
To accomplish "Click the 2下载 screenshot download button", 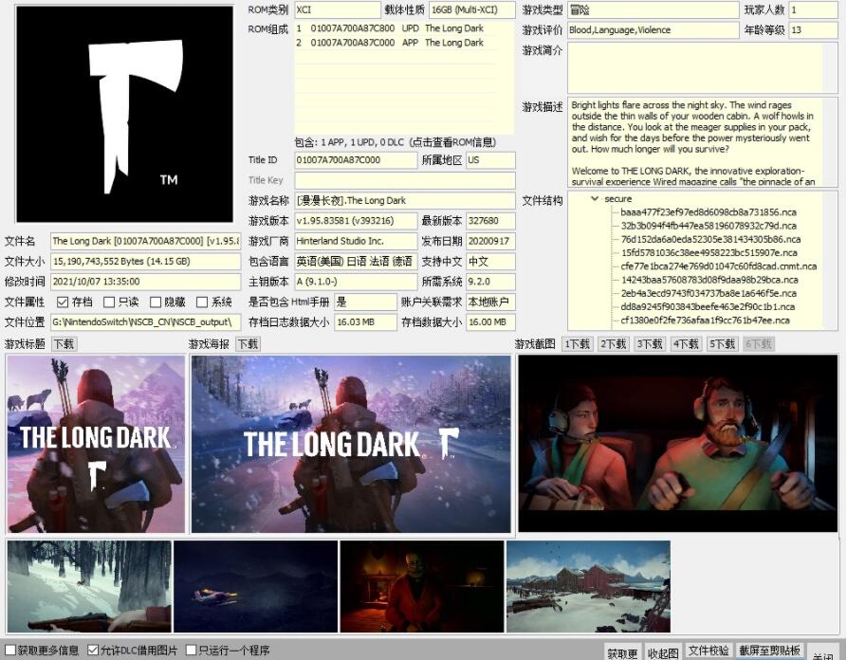I will coord(613,344).
